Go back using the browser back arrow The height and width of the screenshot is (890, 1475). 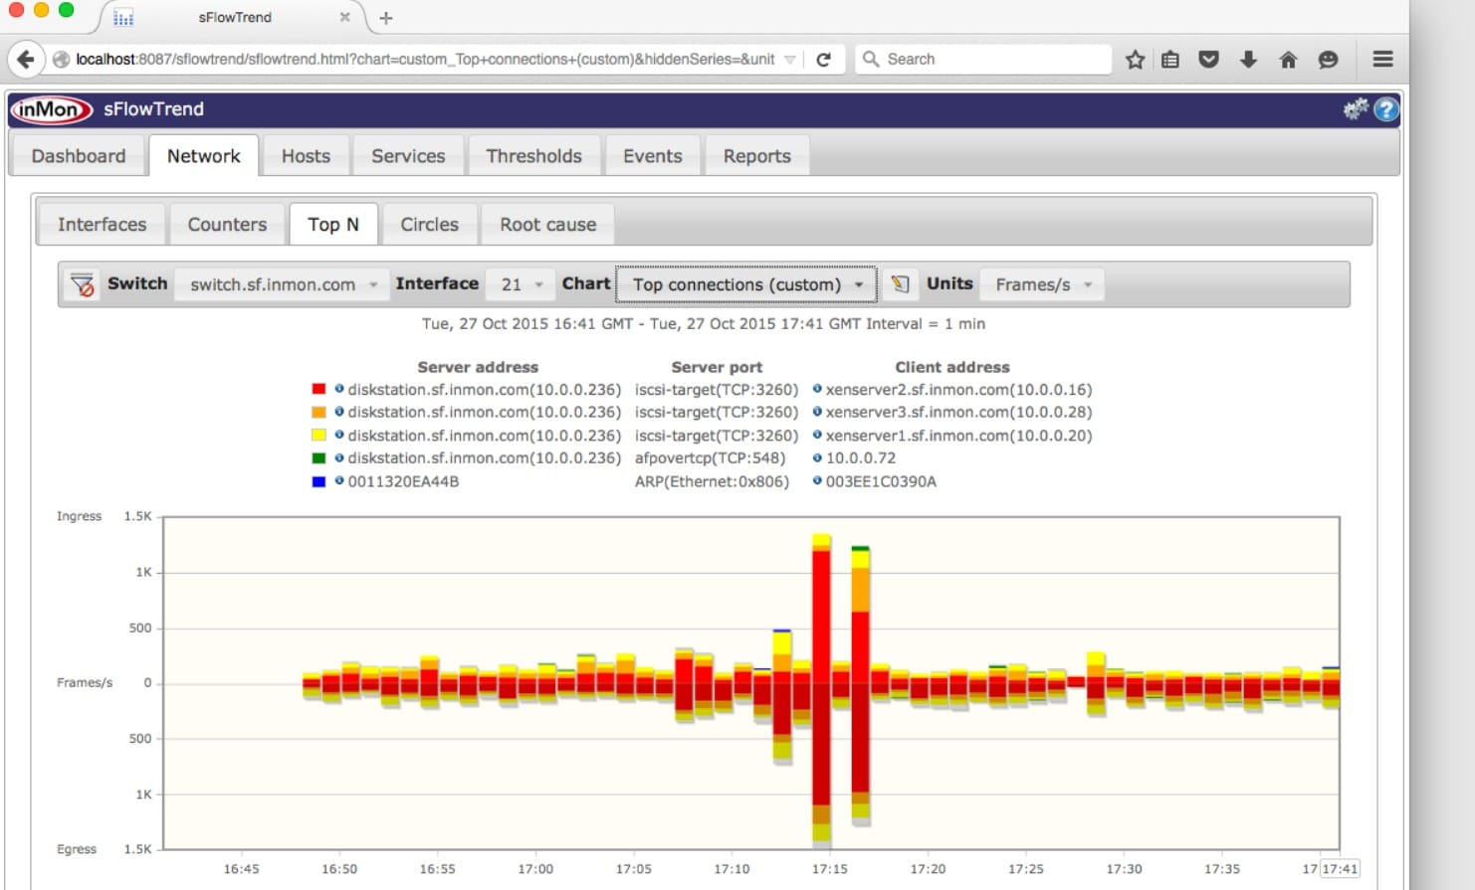pos(26,60)
